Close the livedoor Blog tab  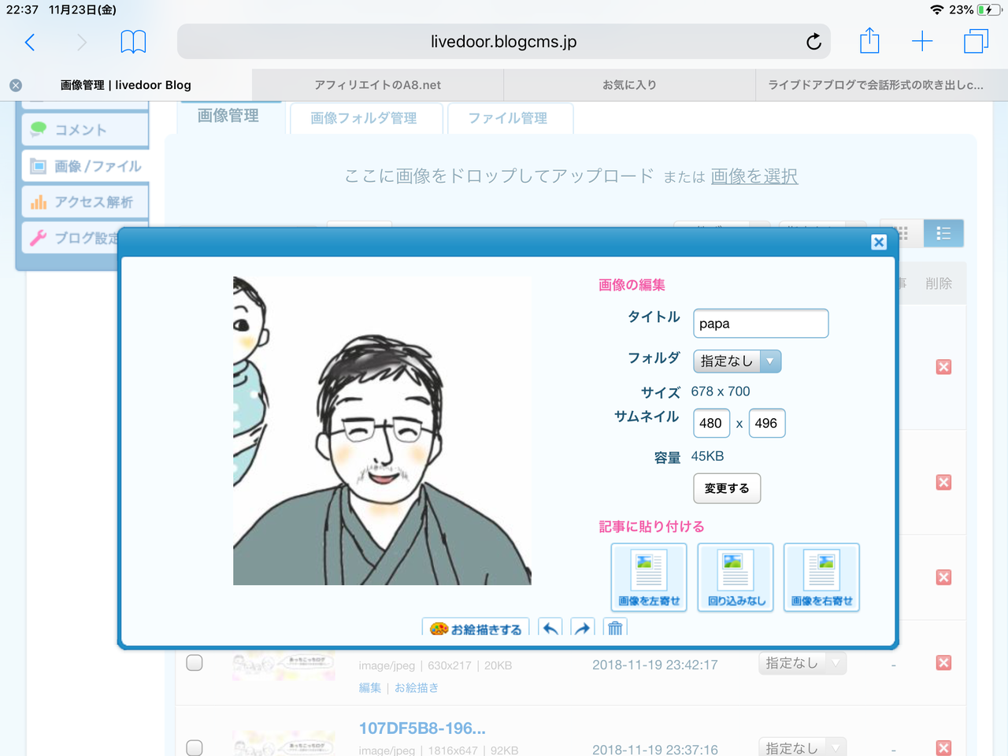coord(16,85)
